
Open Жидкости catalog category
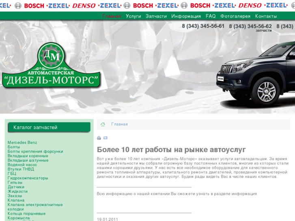(x=17, y=191)
